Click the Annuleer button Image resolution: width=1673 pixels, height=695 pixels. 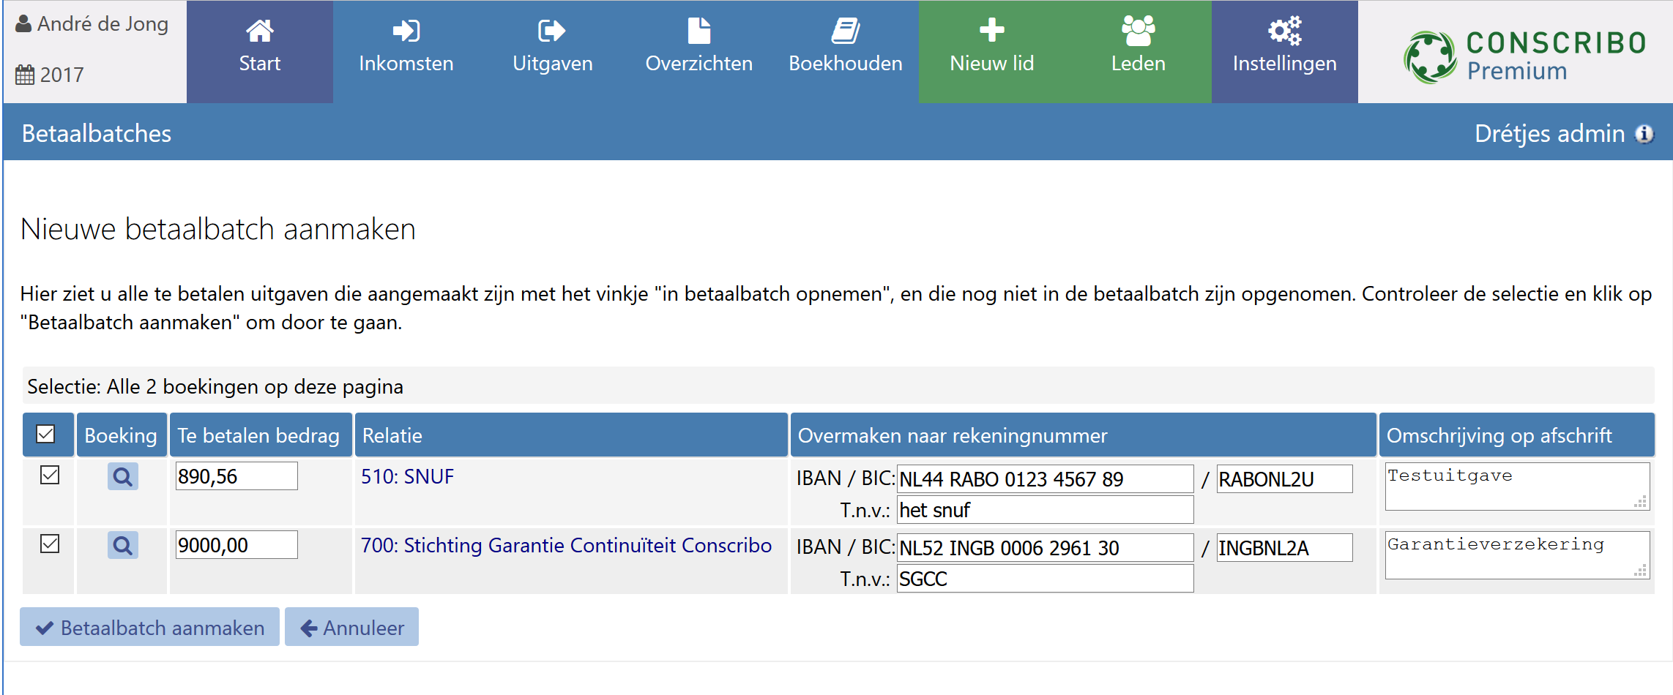(351, 628)
